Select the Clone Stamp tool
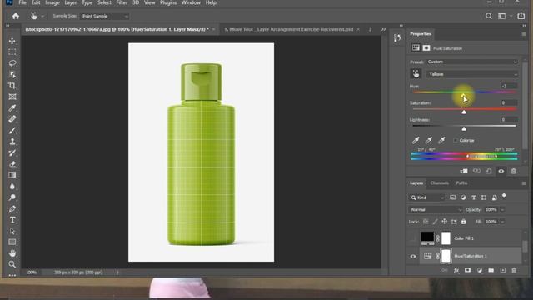Screen dimensions: 533x300 (12, 142)
